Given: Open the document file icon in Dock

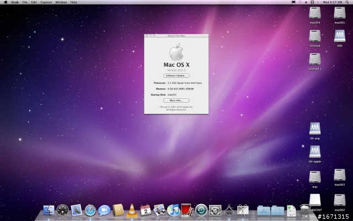Looking at the screenshot, I should click(x=291, y=211).
